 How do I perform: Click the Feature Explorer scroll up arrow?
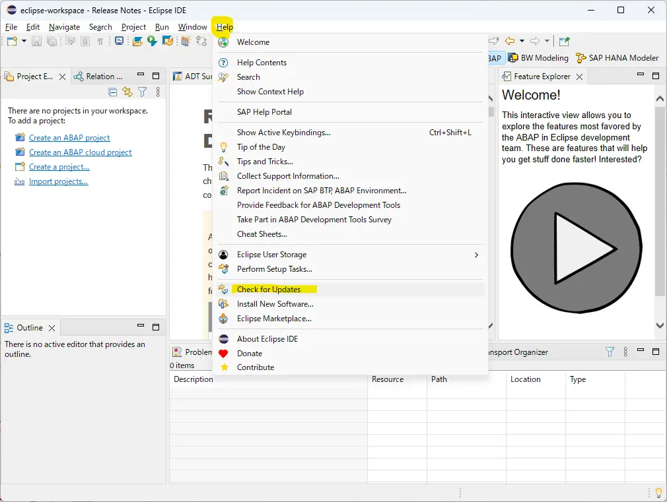point(660,98)
